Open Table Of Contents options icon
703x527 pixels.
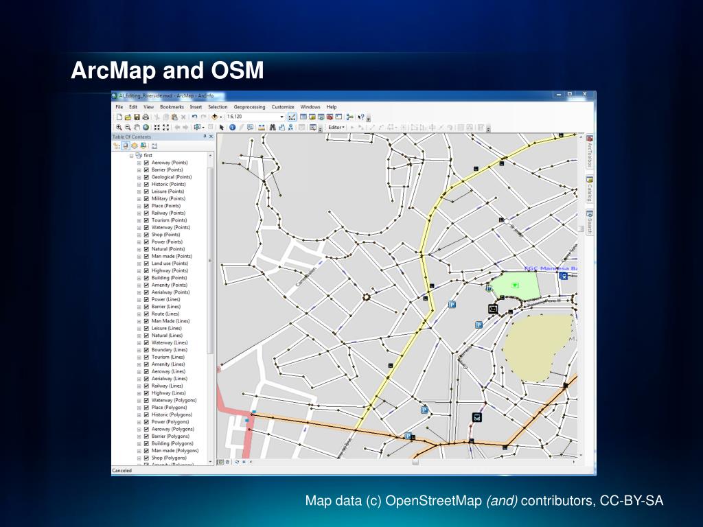tap(154, 145)
